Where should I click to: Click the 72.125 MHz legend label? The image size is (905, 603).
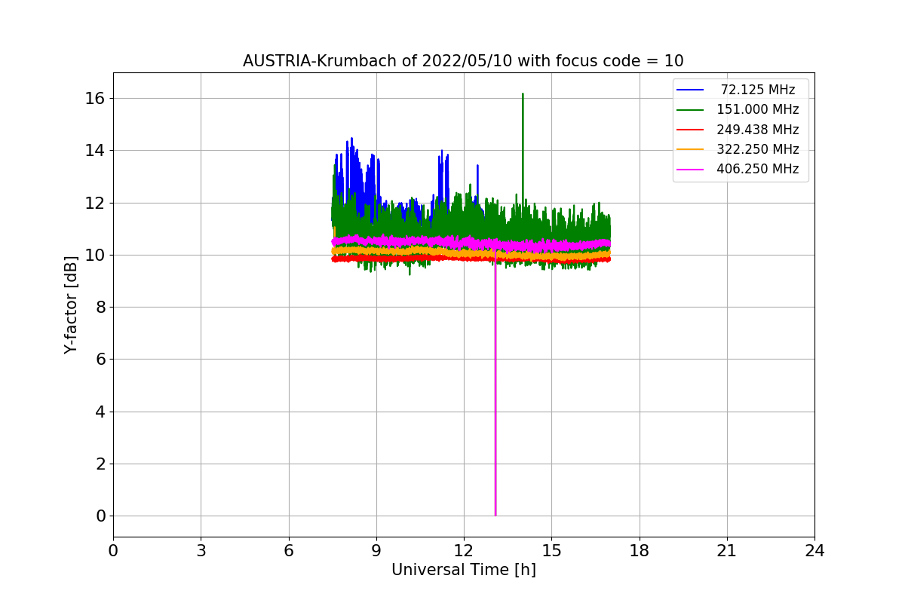[758, 90]
